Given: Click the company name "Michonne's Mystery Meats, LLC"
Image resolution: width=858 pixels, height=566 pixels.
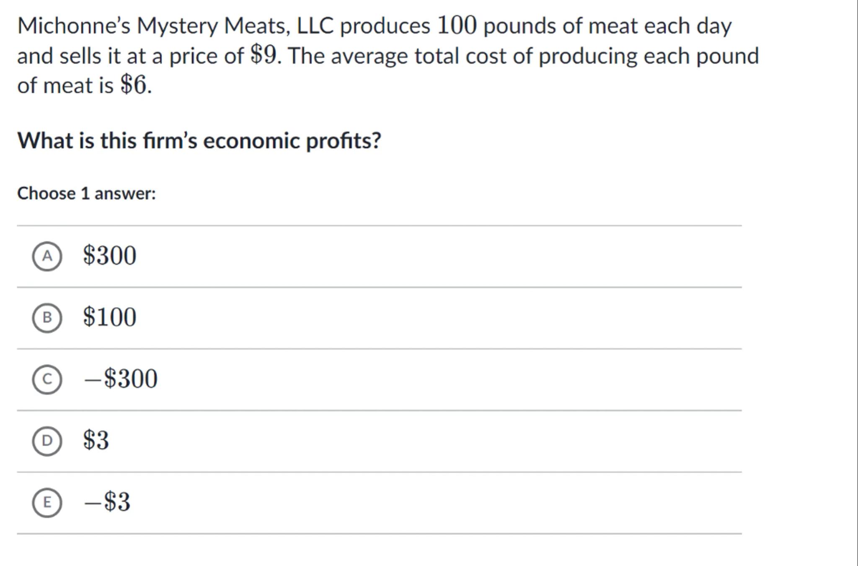Looking at the screenshot, I should point(175,26).
